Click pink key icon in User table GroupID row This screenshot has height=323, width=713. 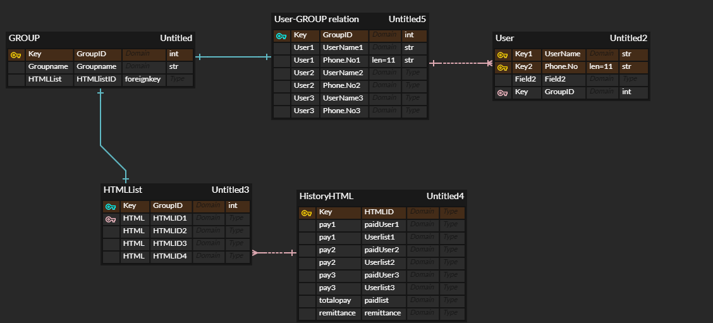click(503, 93)
